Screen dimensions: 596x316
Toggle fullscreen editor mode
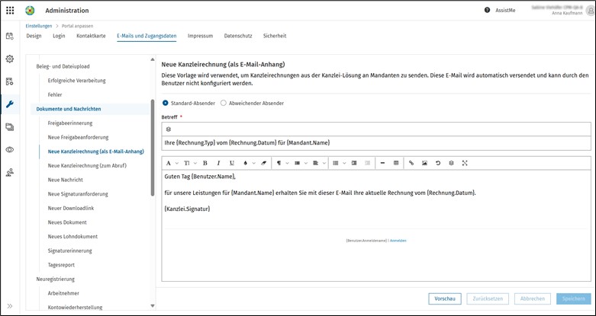tap(465, 163)
